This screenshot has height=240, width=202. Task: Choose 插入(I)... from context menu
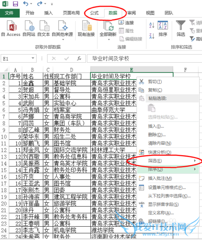[168, 126]
